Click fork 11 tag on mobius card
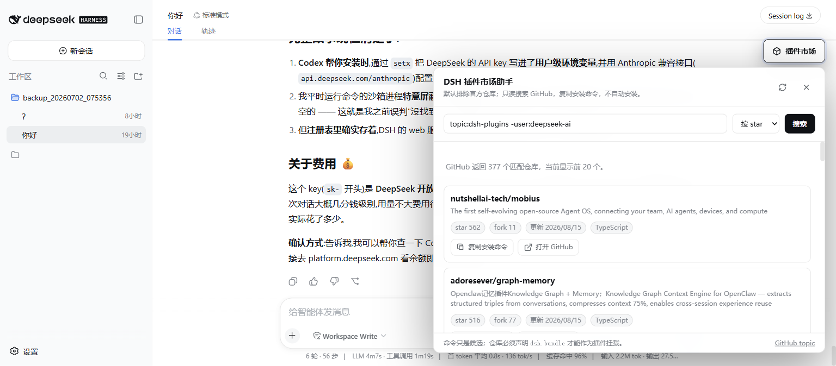The image size is (836, 366). (x=505, y=228)
